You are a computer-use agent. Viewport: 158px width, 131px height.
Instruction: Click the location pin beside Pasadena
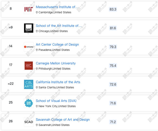point(37,50)
